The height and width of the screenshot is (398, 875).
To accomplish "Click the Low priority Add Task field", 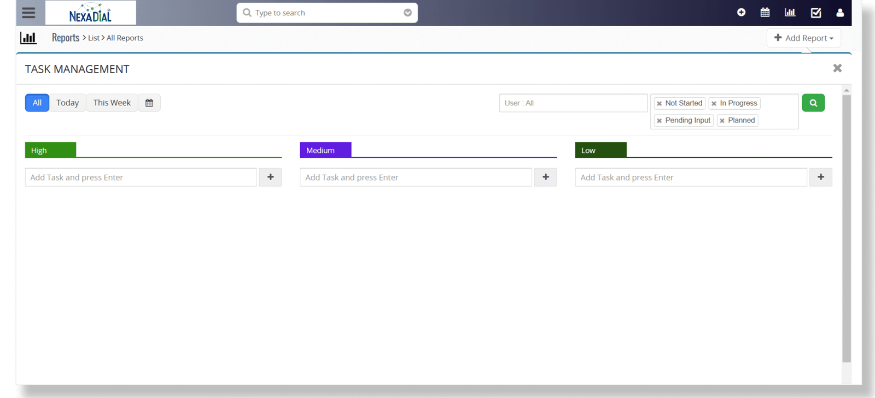I will (x=690, y=177).
